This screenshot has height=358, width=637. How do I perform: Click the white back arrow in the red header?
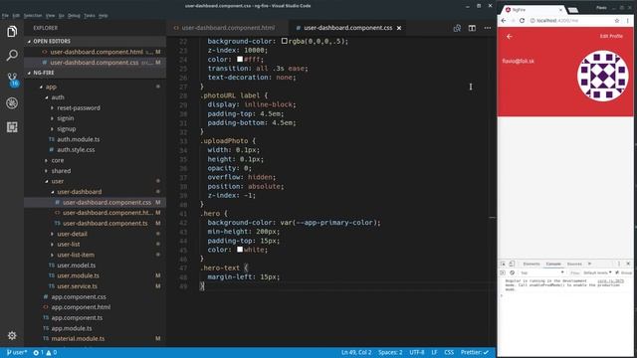(510, 37)
